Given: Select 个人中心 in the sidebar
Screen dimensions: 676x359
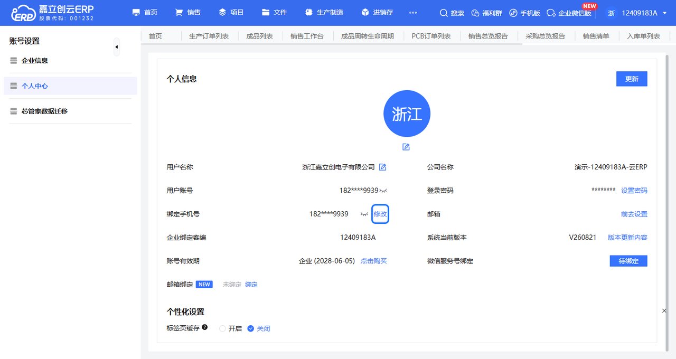Looking at the screenshot, I should coord(70,86).
